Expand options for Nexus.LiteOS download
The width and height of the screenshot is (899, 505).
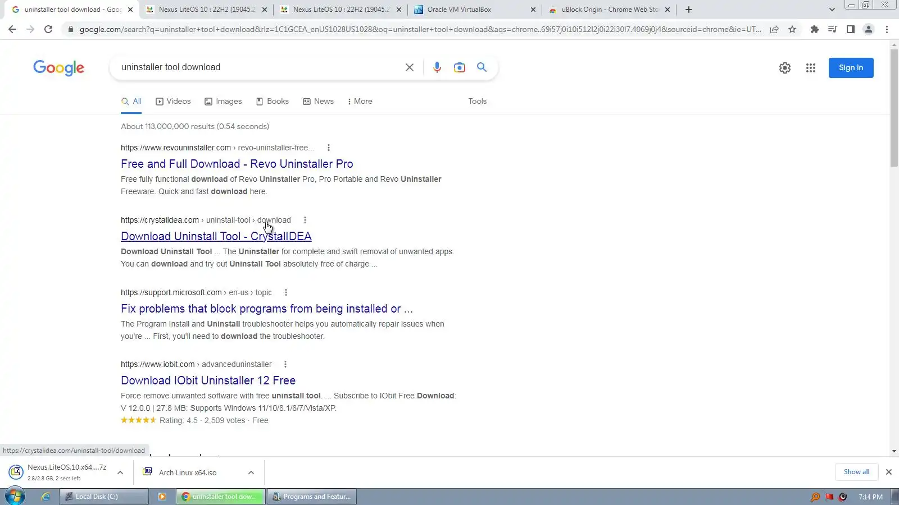[120, 472]
